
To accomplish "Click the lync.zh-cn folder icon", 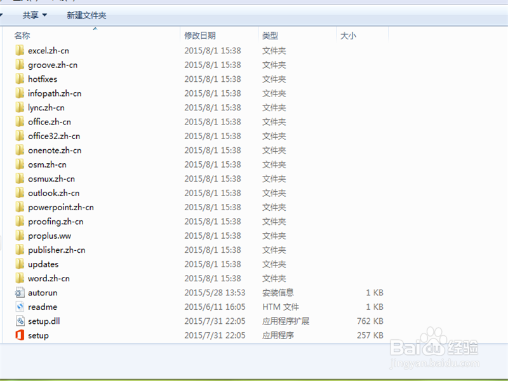I will click(x=20, y=107).
